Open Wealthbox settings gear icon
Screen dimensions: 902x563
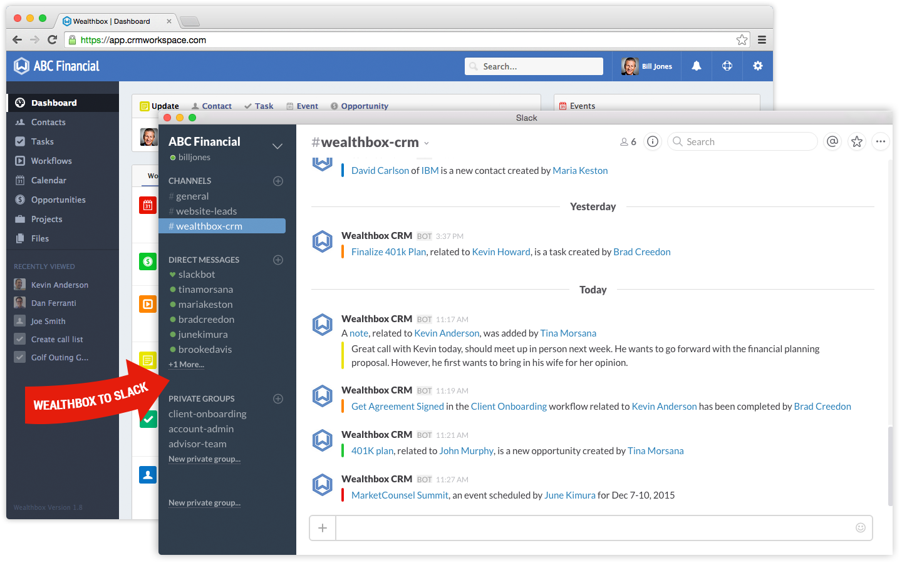pos(758,66)
